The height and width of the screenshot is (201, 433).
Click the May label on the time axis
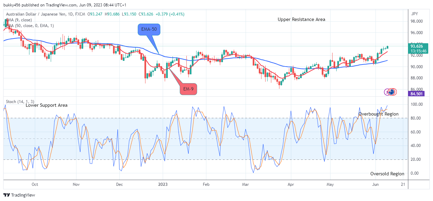tap(331, 184)
